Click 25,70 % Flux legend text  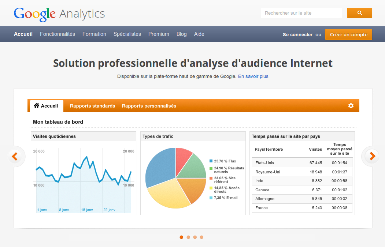pyautogui.click(x=225, y=161)
